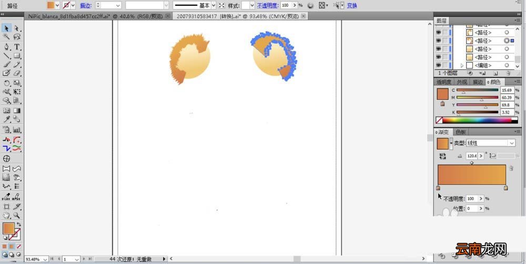Image resolution: width=526 pixels, height=264 pixels.
Task: Click target circle of selected 路径 layer
Action: pyautogui.click(x=507, y=40)
